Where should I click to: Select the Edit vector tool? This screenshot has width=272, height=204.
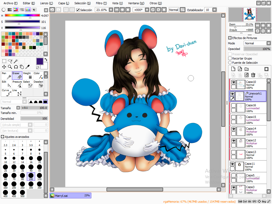coord(6,84)
